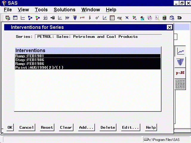Click the blue triangle-nodes toolbar icon
This screenshot has height=143, width=191.
[x=30, y=18]
